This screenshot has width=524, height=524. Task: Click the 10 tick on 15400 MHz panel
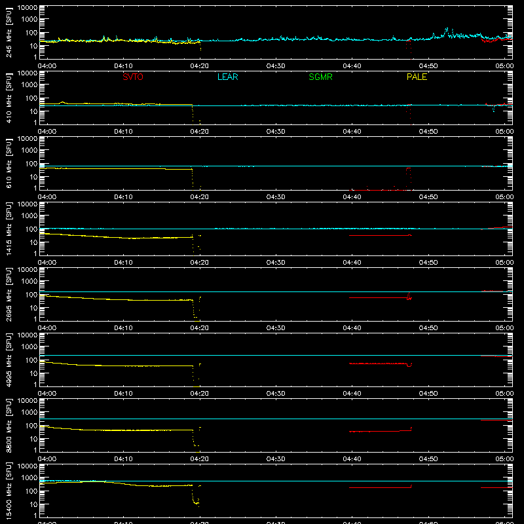[x=33, y=504]
